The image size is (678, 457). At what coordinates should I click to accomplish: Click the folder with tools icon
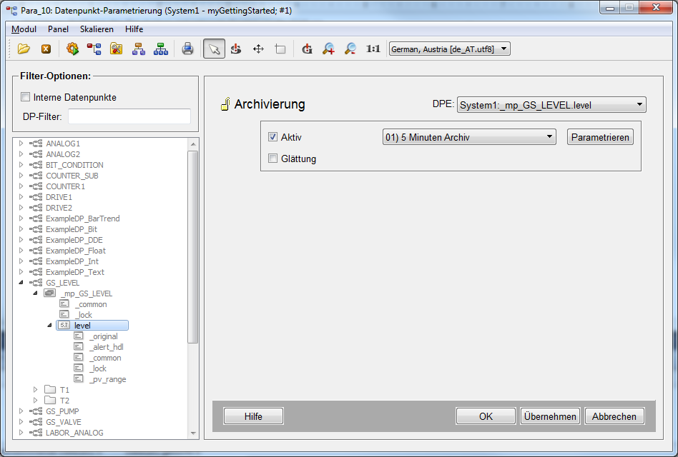pyautogui.click(x=117, y=49)
